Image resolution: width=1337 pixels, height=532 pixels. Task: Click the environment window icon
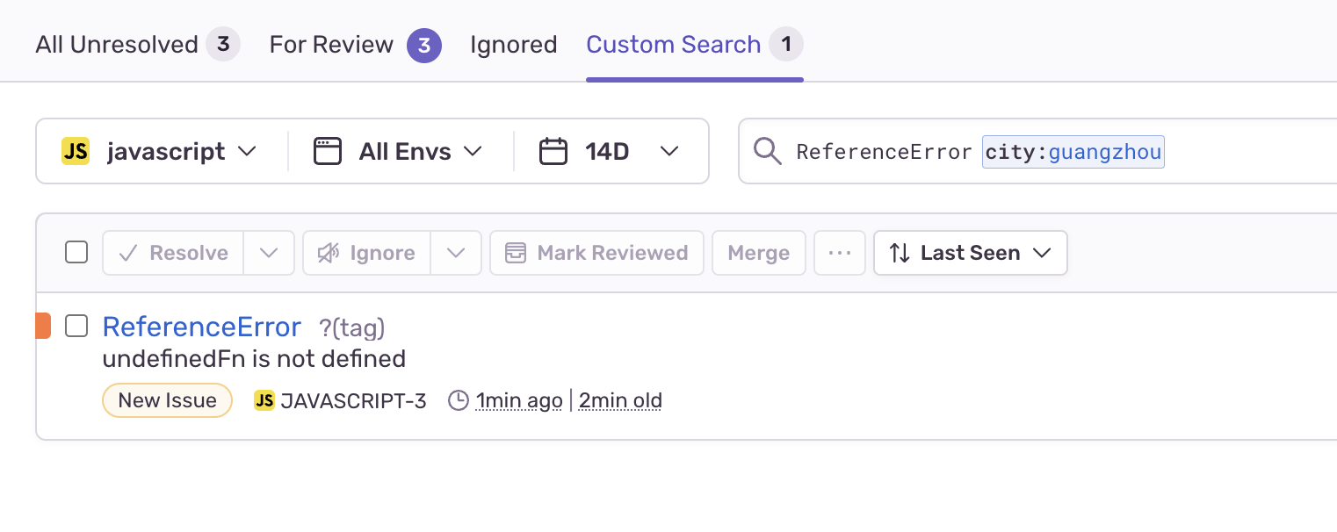coord(328,151)
